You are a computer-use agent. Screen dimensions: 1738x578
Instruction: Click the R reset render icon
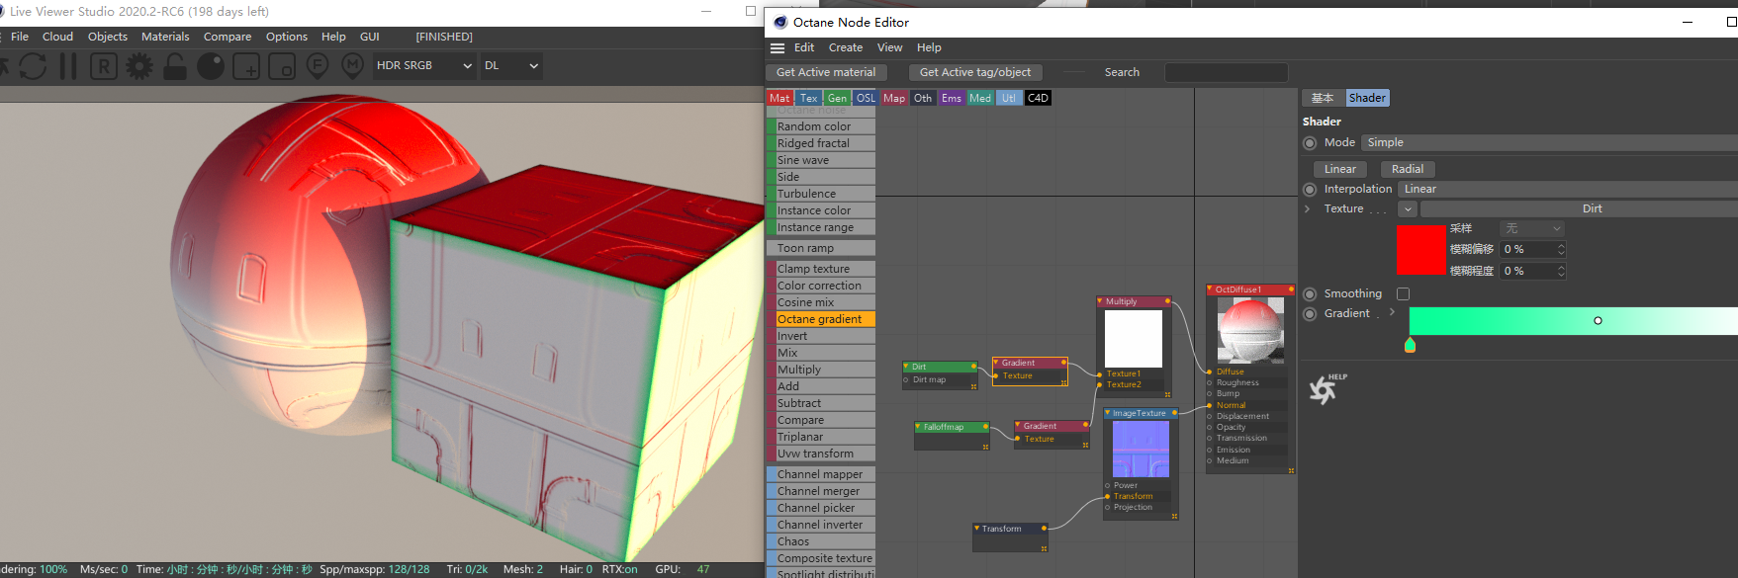pos(104,66)
